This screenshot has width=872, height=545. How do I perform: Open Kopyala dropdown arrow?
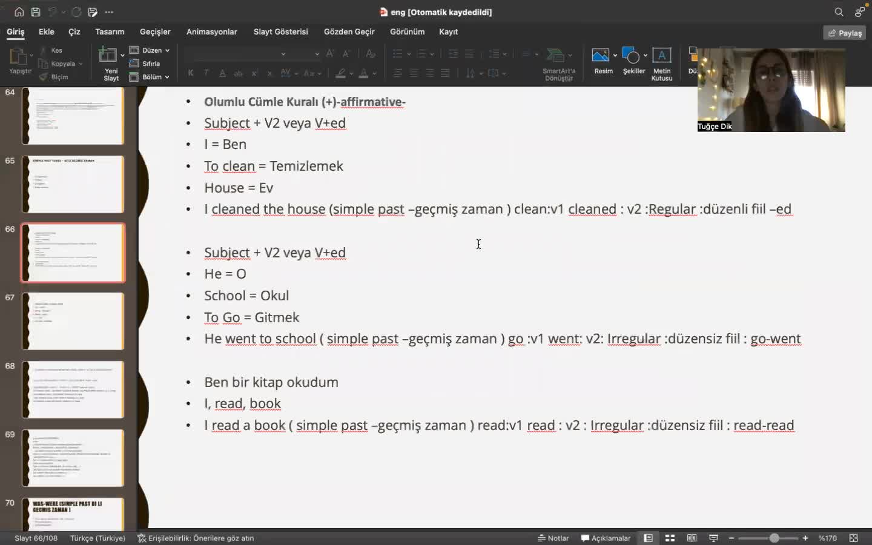coord(81,64)
